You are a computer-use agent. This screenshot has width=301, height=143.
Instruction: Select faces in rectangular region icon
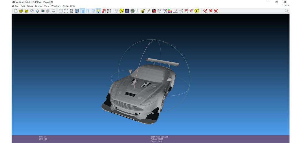(186, 11)
